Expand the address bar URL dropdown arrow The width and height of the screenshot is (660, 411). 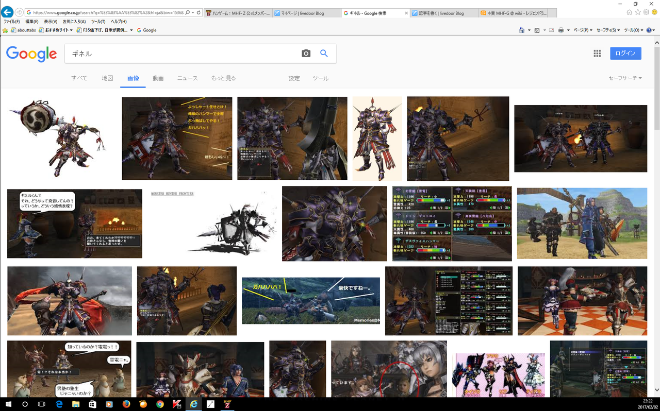pyautogui.click(x=193, y=12)
